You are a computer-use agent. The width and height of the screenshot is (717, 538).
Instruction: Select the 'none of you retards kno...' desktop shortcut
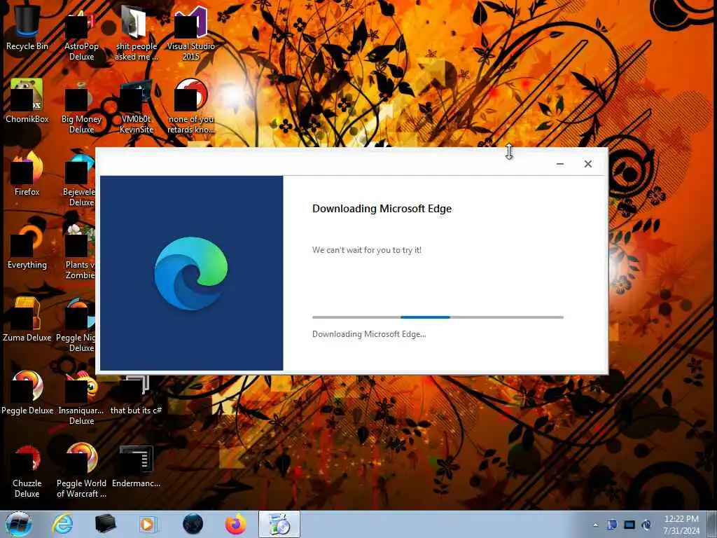[x=190, y=106]
